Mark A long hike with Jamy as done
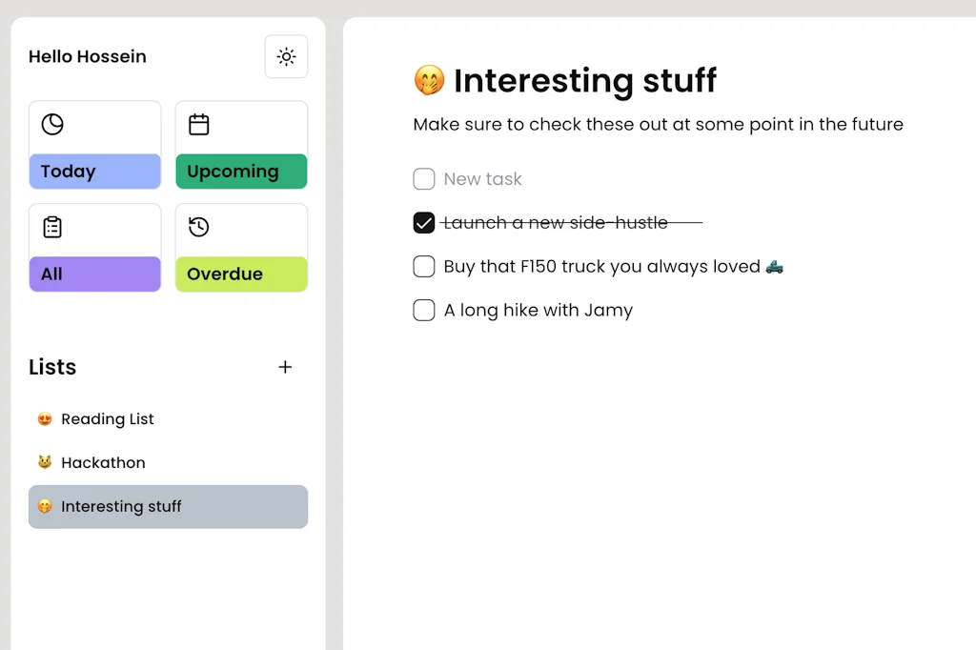976x650 pixels. click(x=424, y=310)
